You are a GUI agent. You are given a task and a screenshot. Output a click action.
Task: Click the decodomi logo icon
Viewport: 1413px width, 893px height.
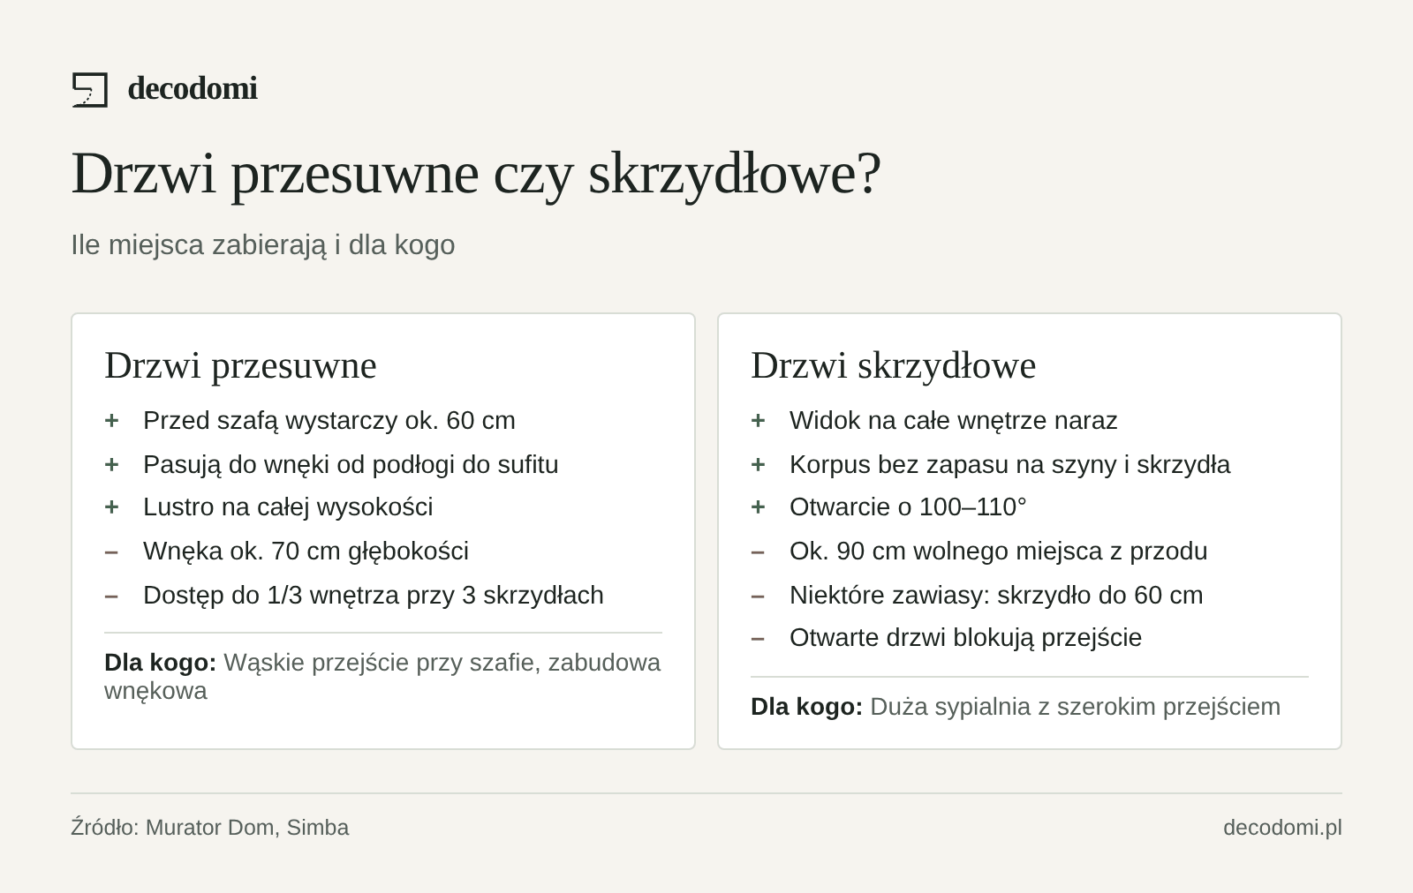click(x=89, y=90)
